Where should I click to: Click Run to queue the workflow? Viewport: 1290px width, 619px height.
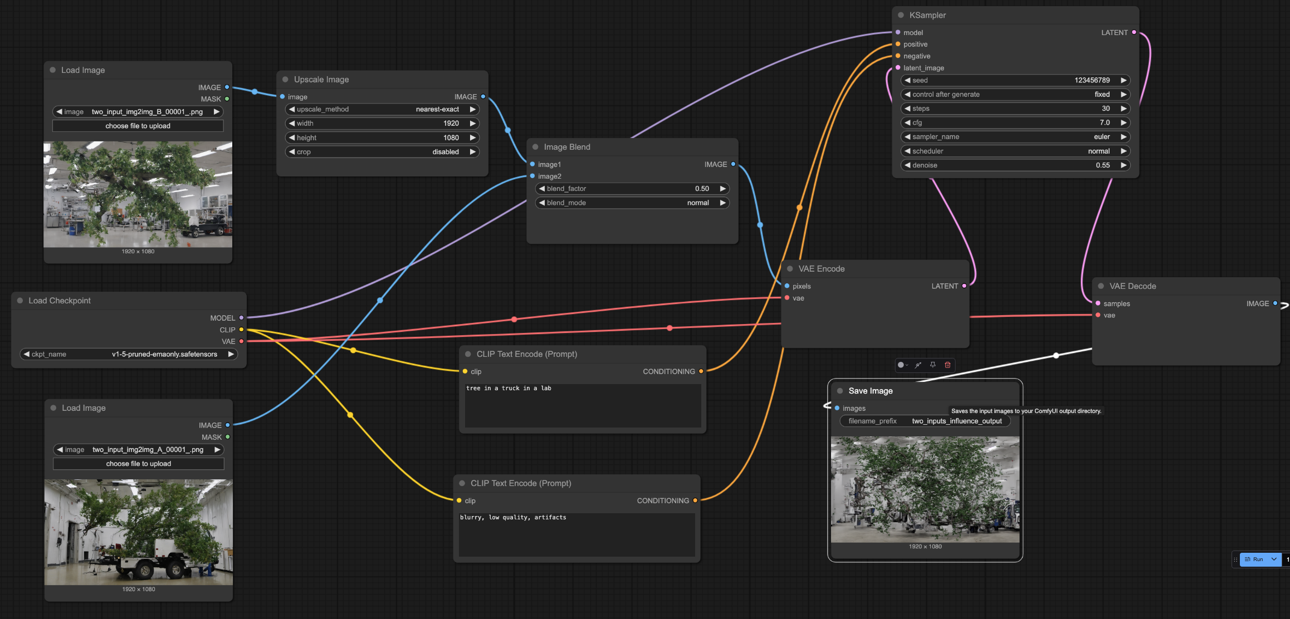point(1255,559)
